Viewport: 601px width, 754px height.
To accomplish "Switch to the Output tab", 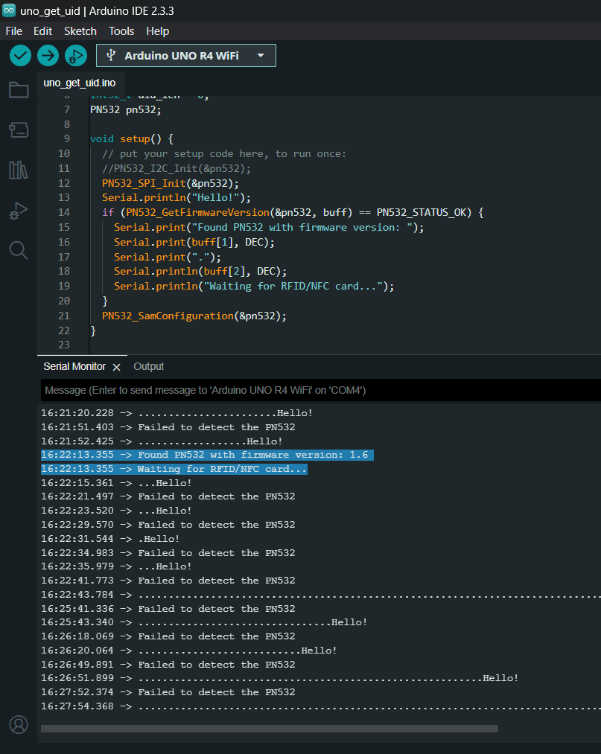I will [x=149, y=366].
